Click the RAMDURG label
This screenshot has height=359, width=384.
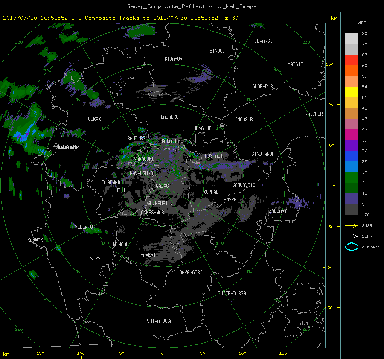[x=136, y=138]
